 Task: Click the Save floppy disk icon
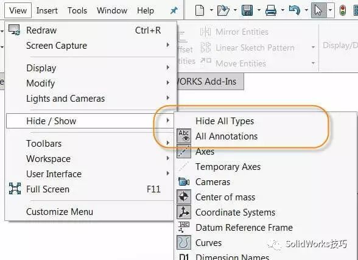pos(247,10)
